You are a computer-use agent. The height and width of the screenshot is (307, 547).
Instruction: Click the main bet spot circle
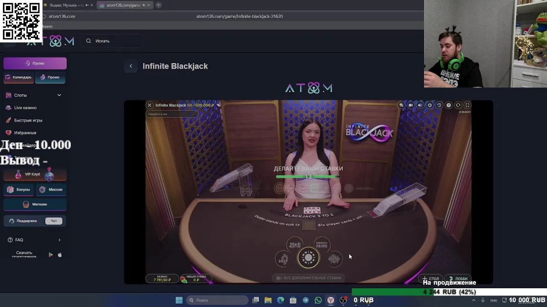pyautogui.click(x=308, y=258)
